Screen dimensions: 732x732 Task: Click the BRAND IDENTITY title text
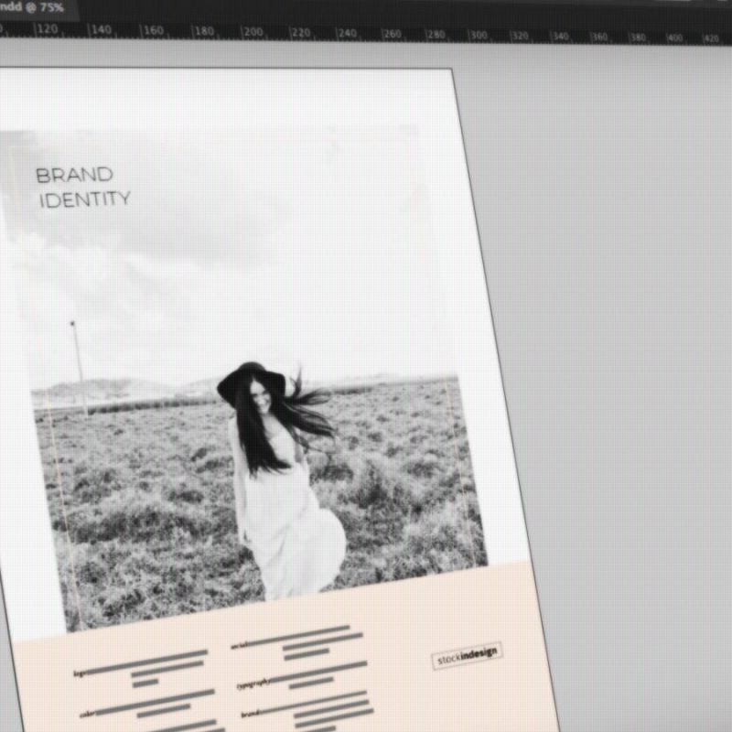83,188
